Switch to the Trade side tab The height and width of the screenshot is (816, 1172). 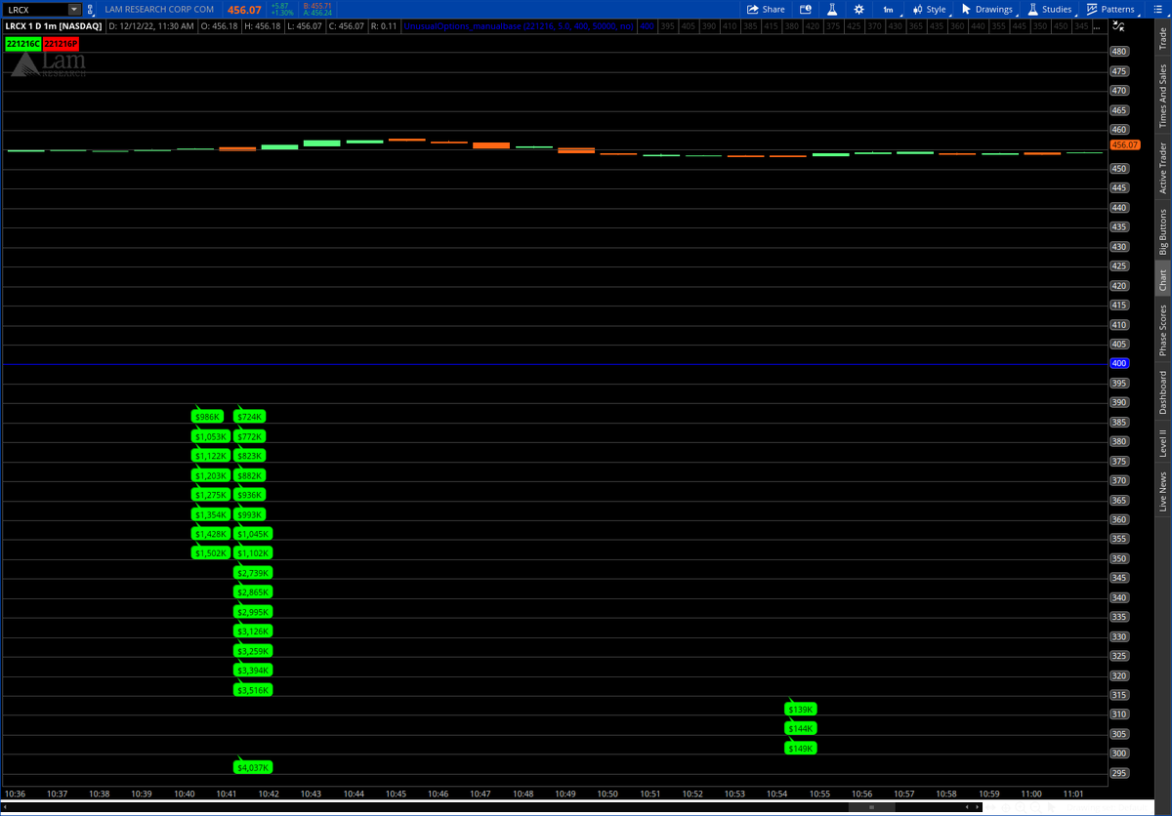[1162, 38]
